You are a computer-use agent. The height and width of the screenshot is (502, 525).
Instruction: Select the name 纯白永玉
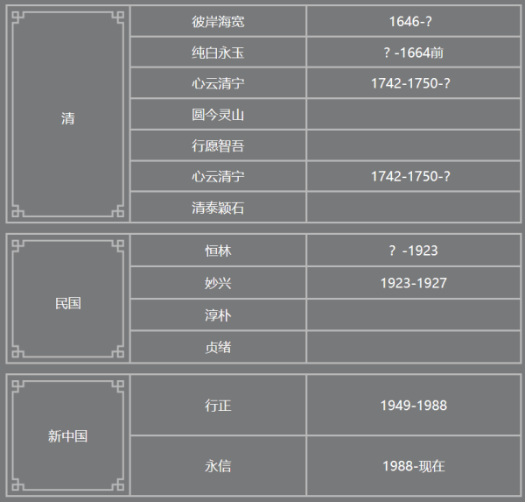click(218, 53)
